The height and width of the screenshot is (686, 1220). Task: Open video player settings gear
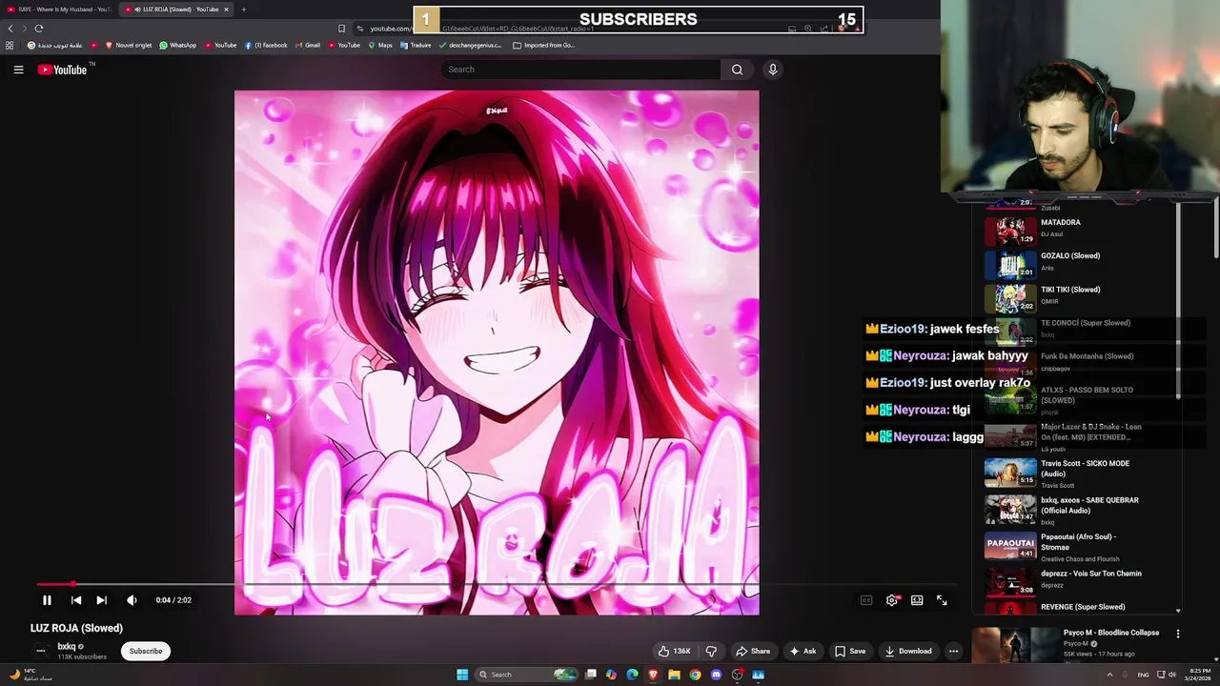tap(892, 600)
